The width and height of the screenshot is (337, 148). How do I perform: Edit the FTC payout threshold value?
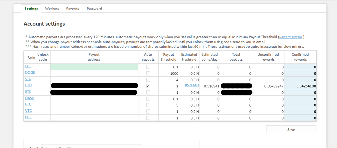[169, 105]
